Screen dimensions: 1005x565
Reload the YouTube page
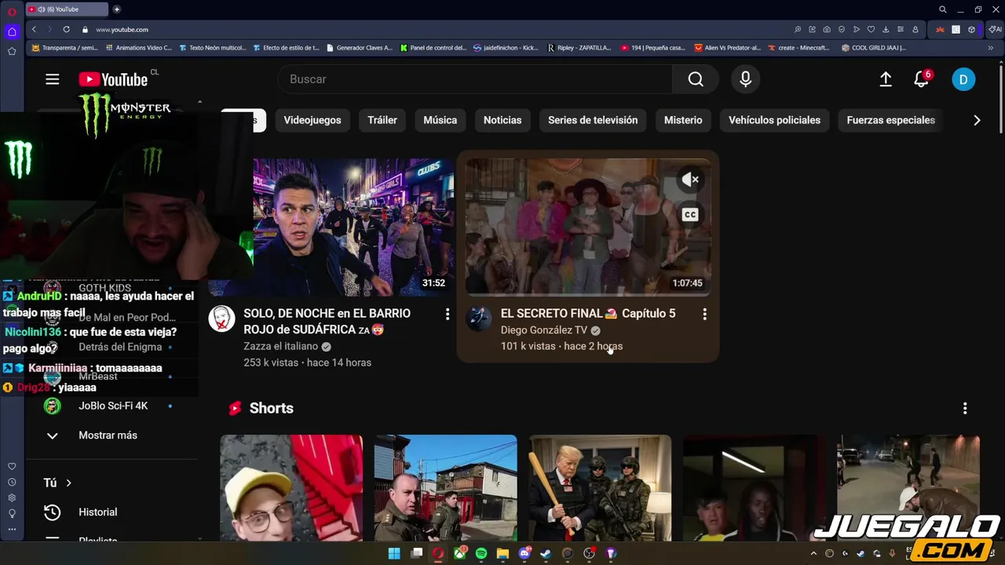tap(66, 29)
